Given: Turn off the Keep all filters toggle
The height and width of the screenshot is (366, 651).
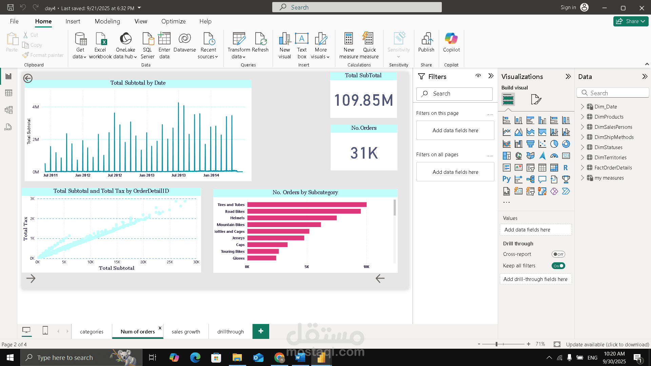Looking at the screenshot, I should tap(558, 266).
